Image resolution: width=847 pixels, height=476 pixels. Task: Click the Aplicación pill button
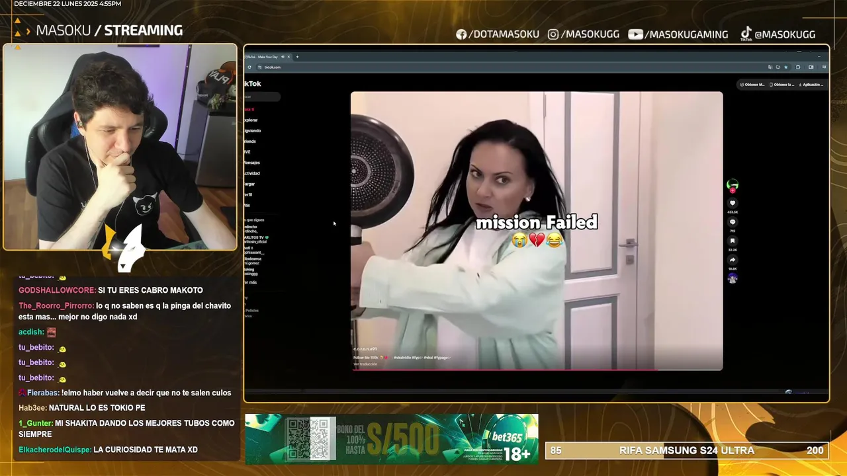tap(811, 85)
